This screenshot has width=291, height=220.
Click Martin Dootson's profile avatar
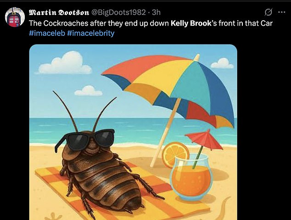click(x=15, y=17)
